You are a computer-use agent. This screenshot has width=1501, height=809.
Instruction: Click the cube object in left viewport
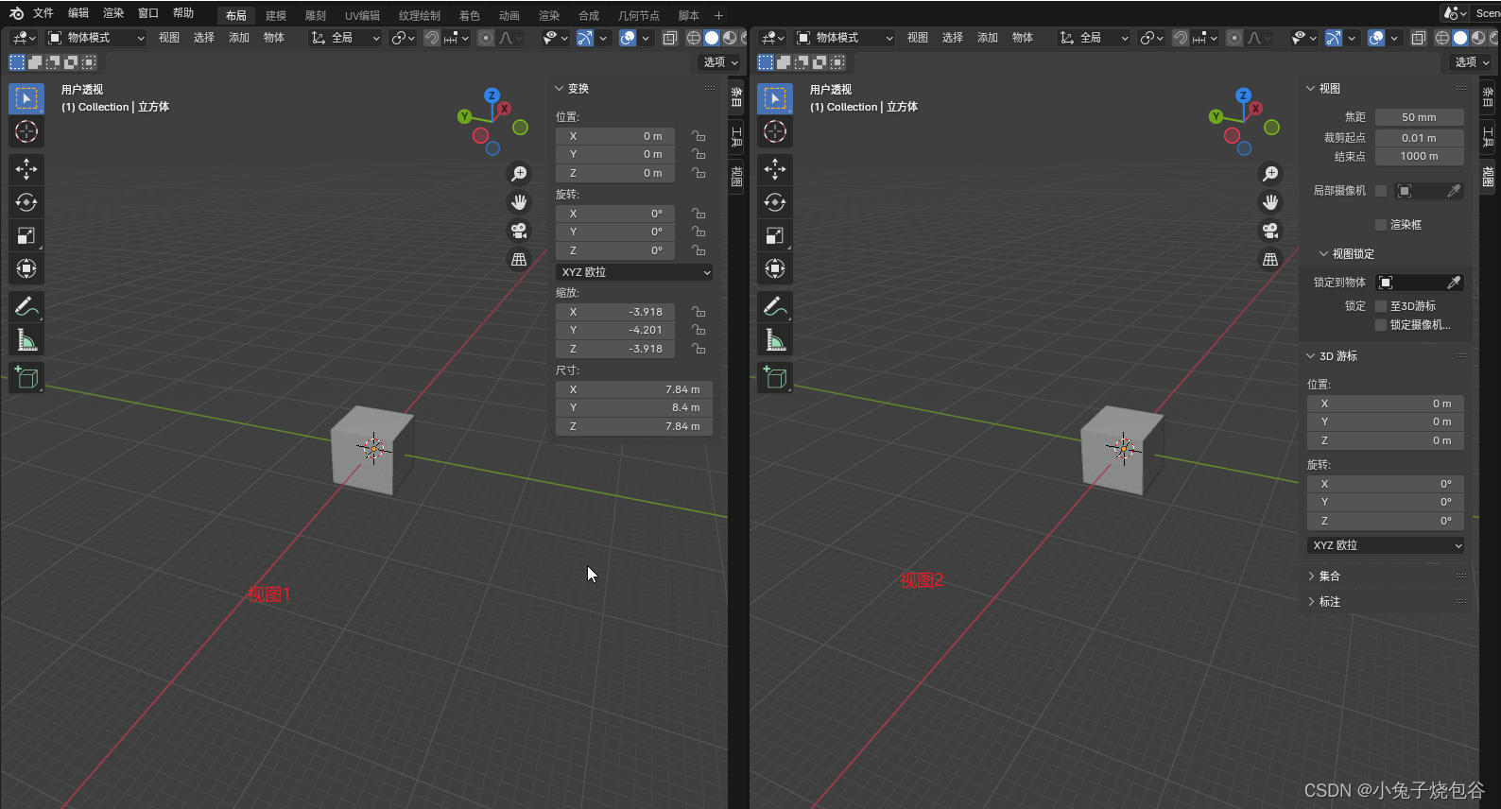372,451
